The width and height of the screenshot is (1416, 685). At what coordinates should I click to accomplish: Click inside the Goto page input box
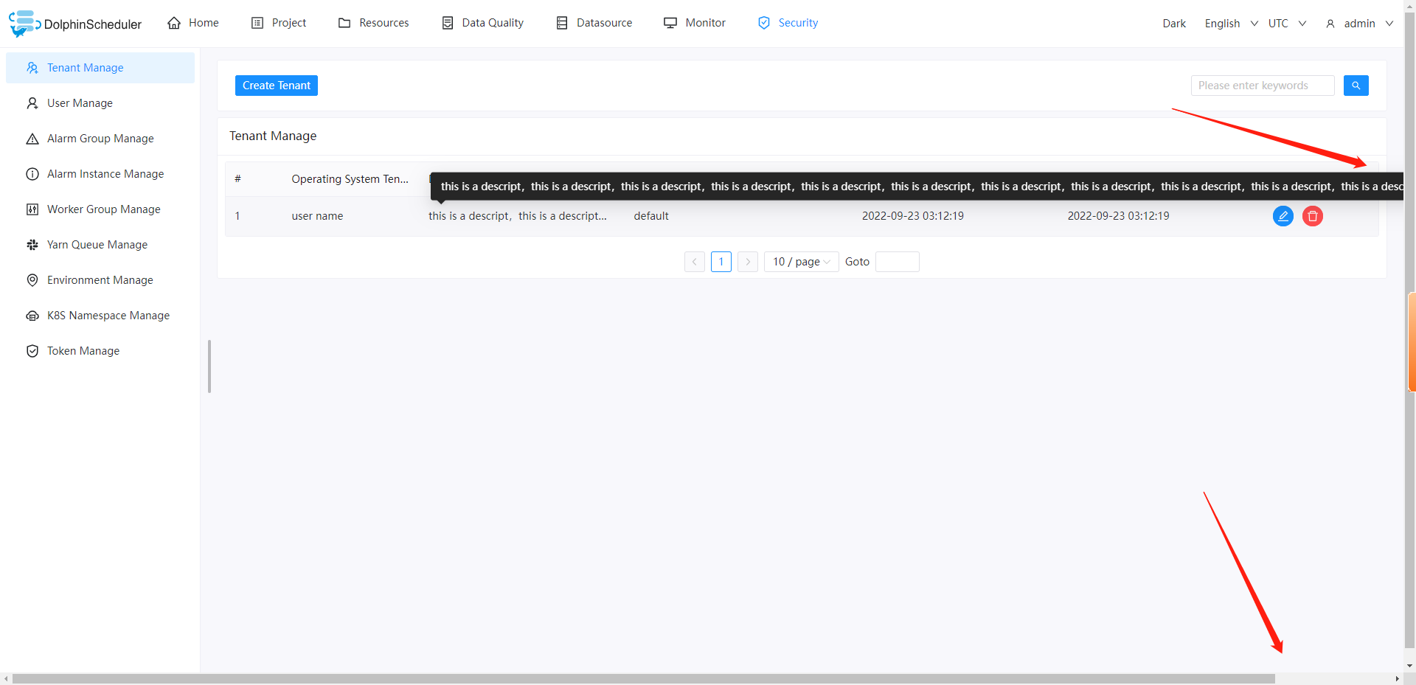point(897,262)
